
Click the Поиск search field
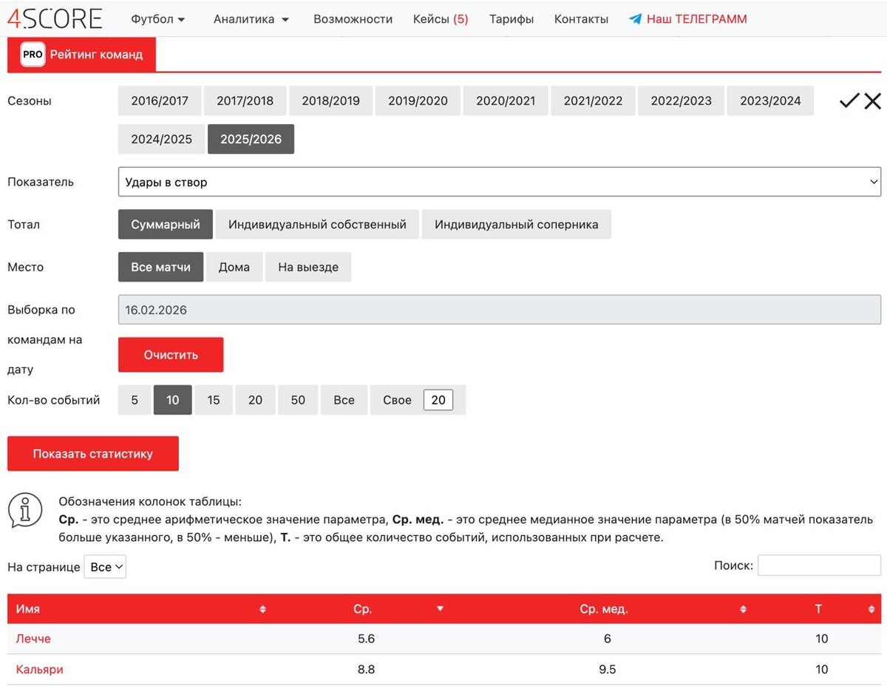tap(819, 566)
